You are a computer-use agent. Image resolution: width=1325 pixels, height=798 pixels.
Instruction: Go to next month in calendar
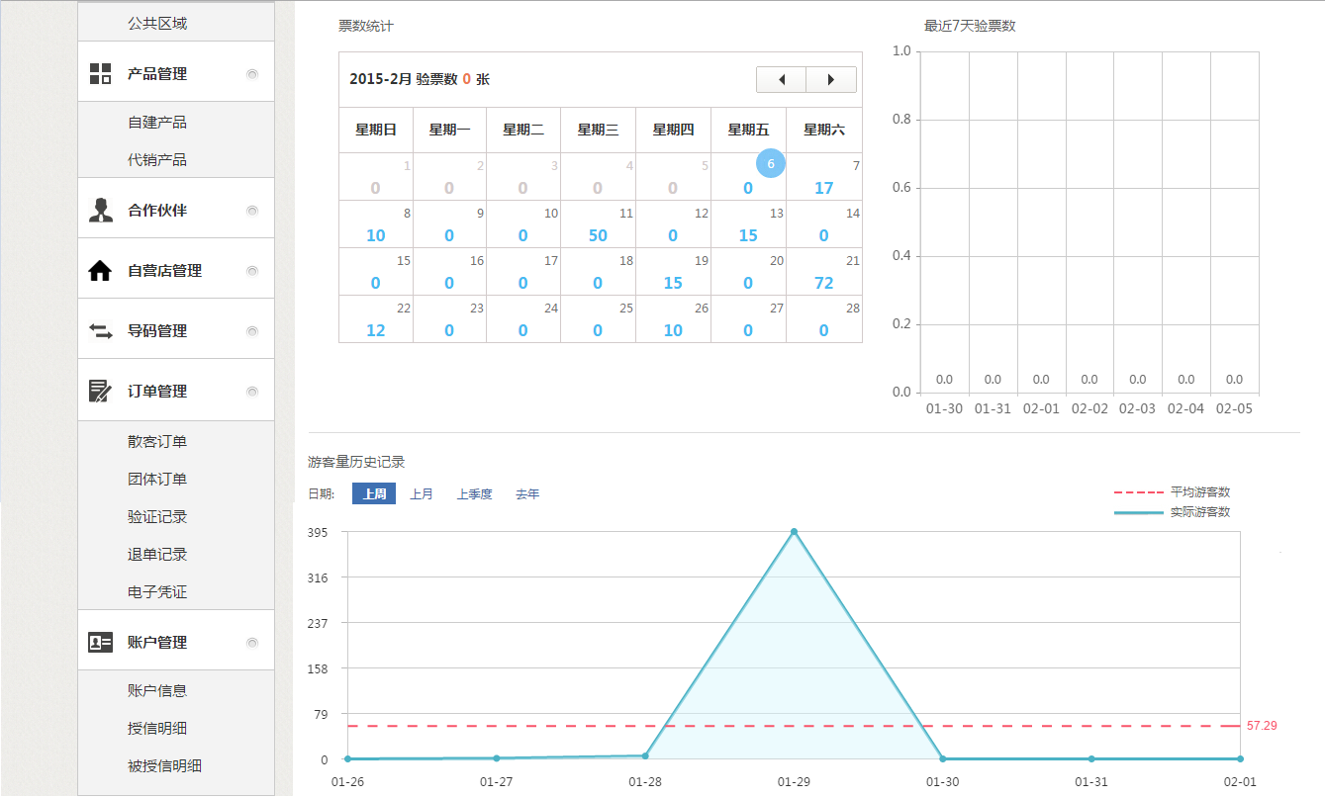831,80
